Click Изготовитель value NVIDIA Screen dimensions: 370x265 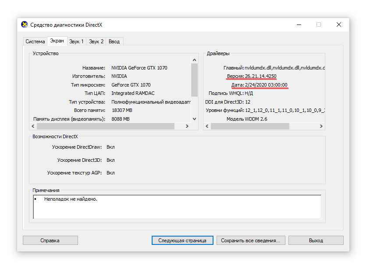[x=119, y=76]
